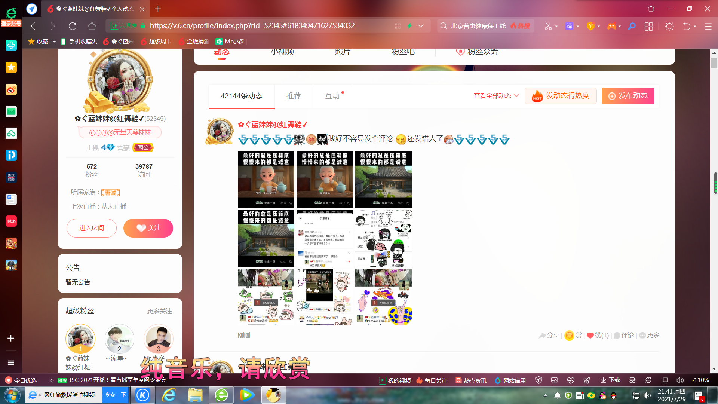The width and height of the screenshot is (718, 404).
Task: Open the extensions grid icon
Action: click(x=649, y=26)
